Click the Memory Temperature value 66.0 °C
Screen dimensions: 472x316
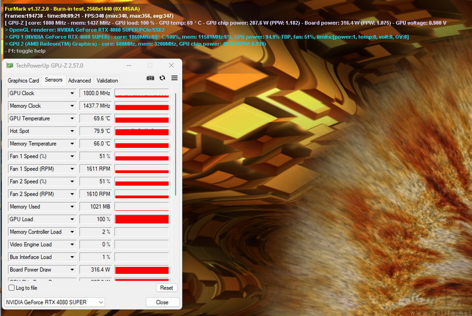click(96, 144)
